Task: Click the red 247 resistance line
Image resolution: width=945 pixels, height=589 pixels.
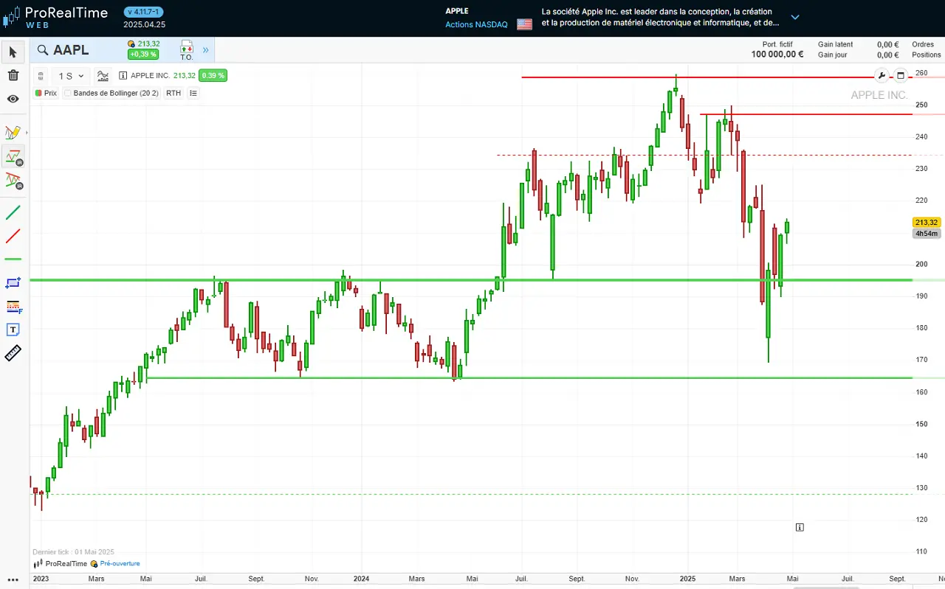Action: [806, 114]
